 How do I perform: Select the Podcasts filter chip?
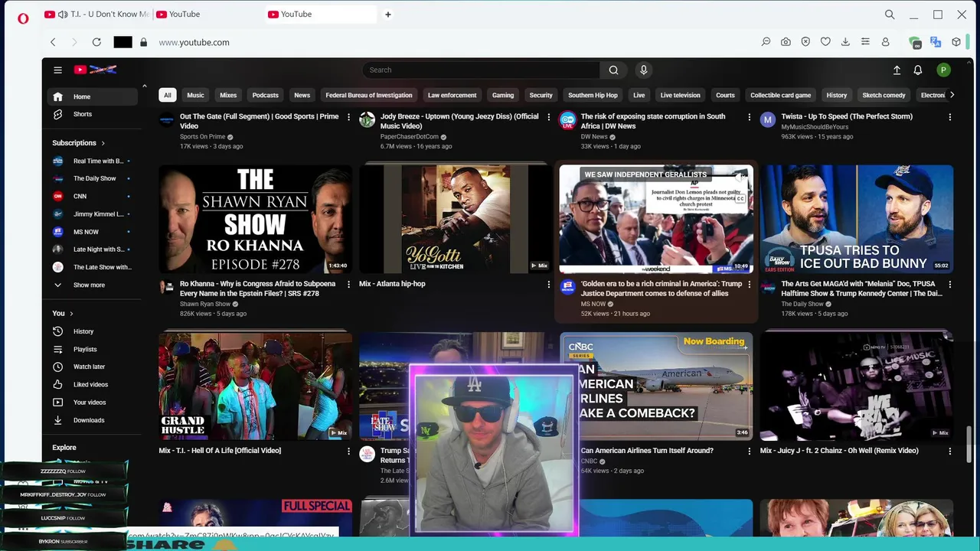coord(265,95)
